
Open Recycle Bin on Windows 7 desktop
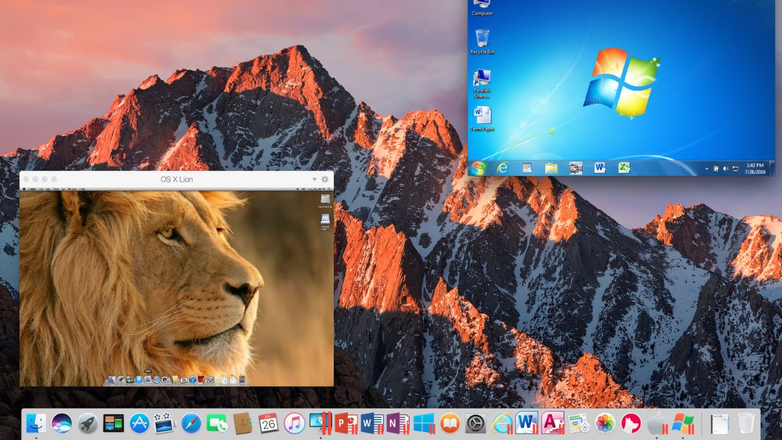pyautogui.click(x=482, y=42)
